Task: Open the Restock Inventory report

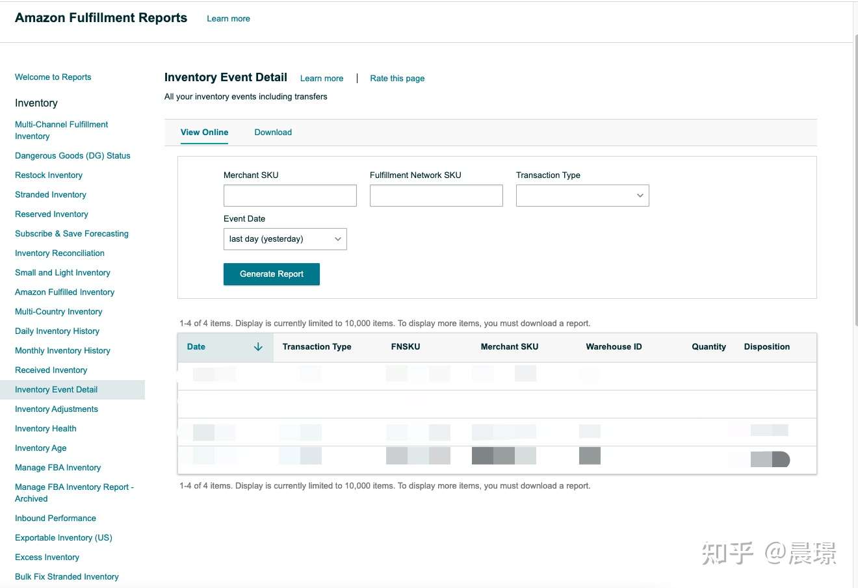Action: 49,175
